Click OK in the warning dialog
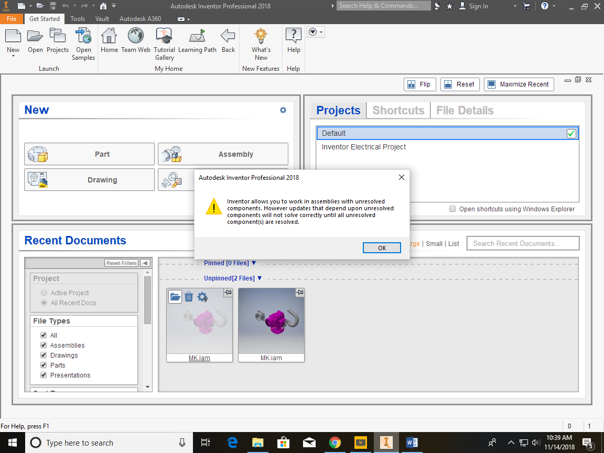604x453 pixels. pyautogui.click(x=382, y=247)
